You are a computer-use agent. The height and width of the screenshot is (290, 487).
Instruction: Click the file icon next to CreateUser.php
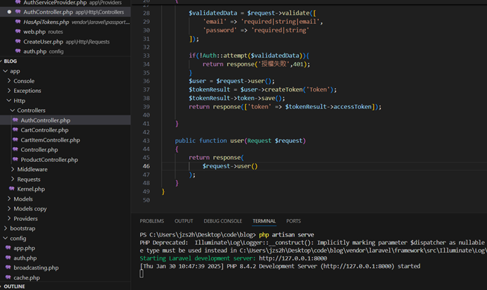18,42
